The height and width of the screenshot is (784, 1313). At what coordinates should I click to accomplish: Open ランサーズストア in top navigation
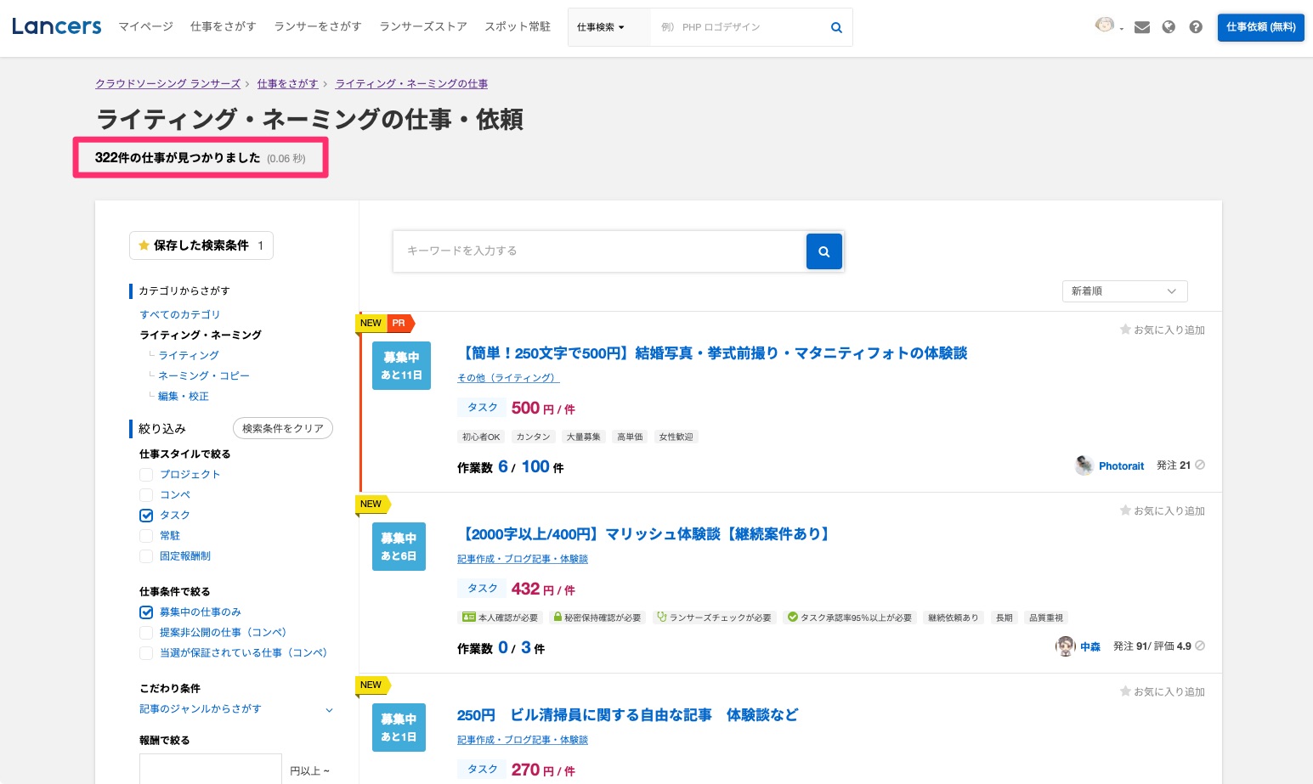tap(423, 26)
